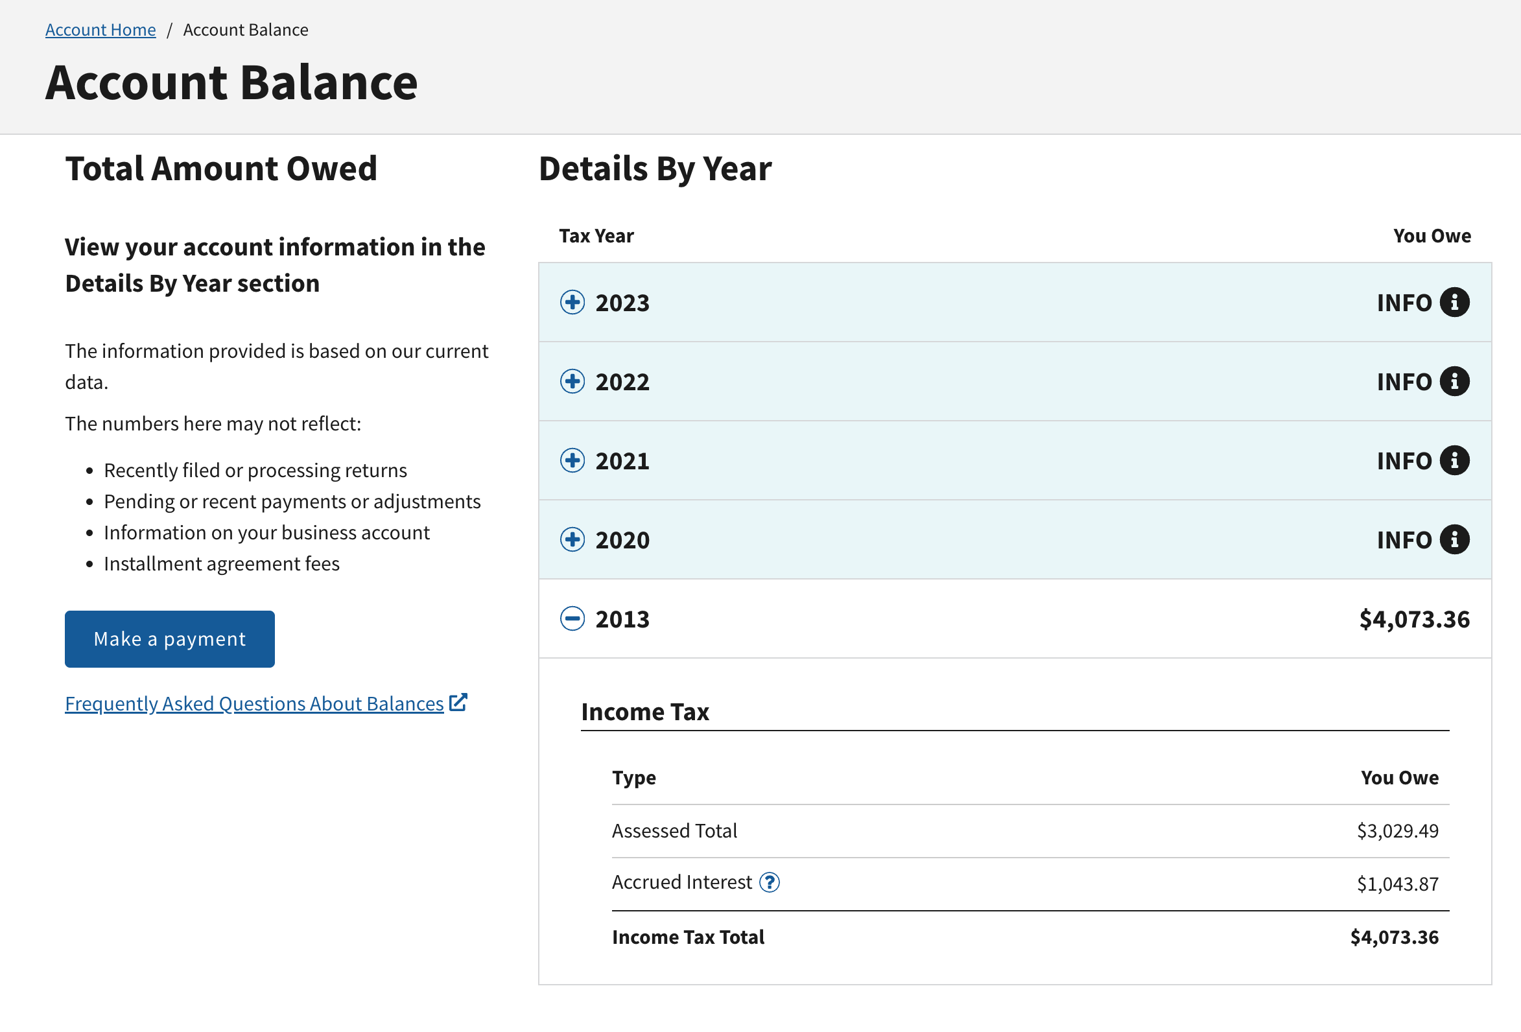Go to Account Home breadcrumb link
The width and height of the screenshot is (1521, 1032).
tap(100, 30)
